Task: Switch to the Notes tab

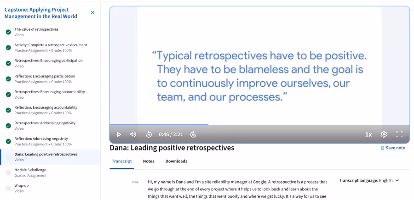Action: pos(149,161)
